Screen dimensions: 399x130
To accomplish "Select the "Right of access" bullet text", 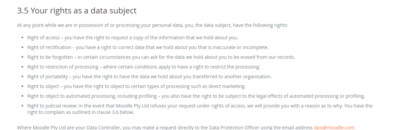I will [x=133, y=38].
